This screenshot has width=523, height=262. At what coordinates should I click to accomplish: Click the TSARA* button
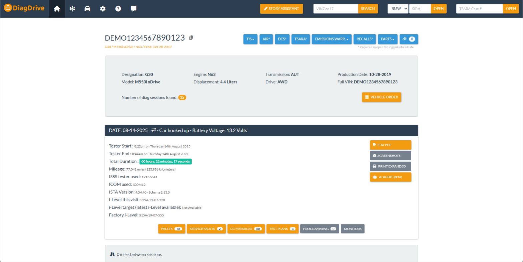[301, 39]
